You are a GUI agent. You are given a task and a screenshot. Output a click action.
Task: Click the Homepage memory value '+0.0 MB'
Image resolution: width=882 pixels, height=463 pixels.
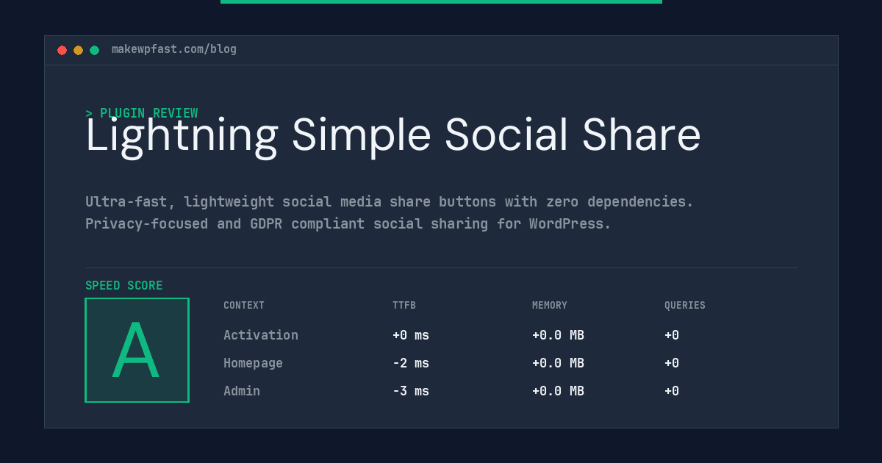558,363
